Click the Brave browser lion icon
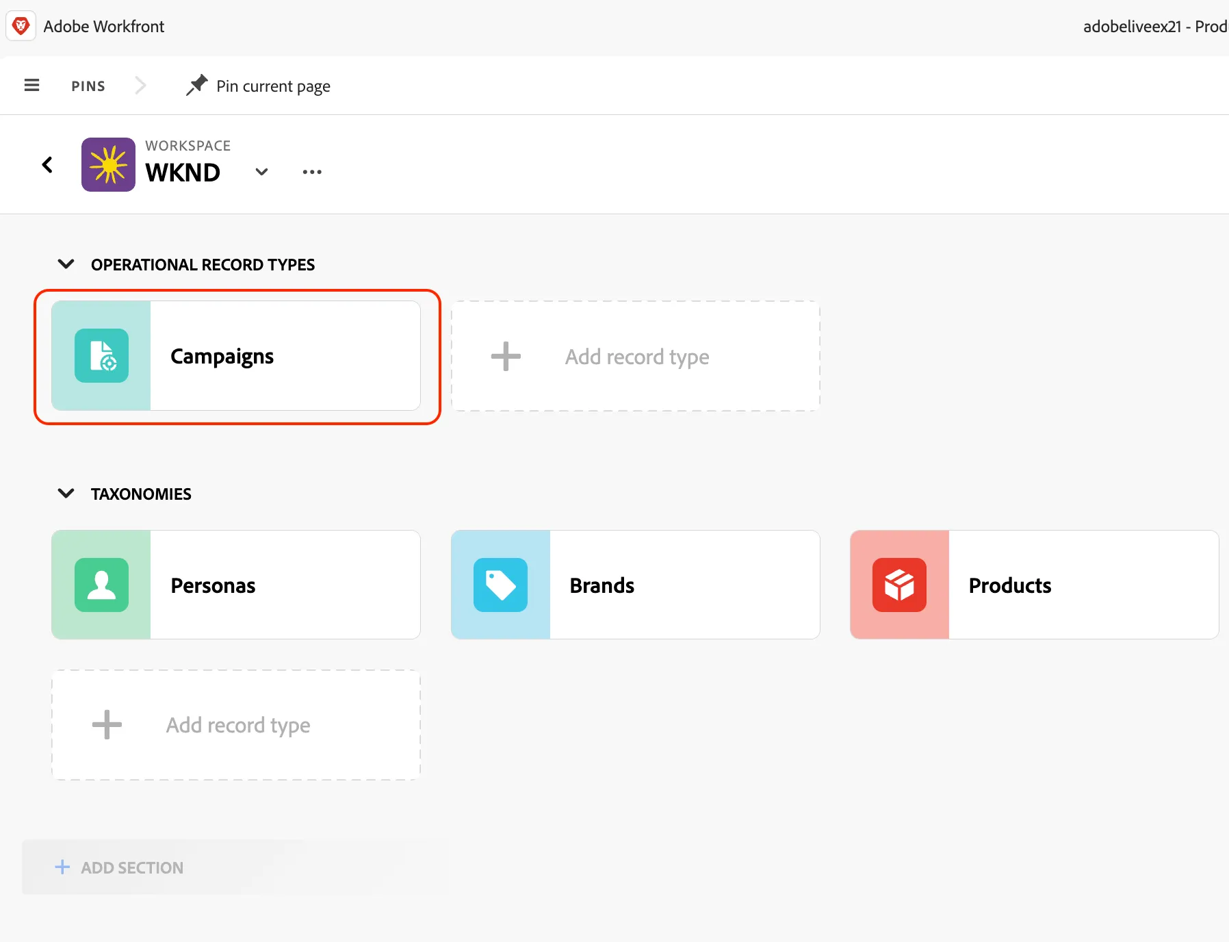Screen dimensions: 1229x942 tap(21, 26)
